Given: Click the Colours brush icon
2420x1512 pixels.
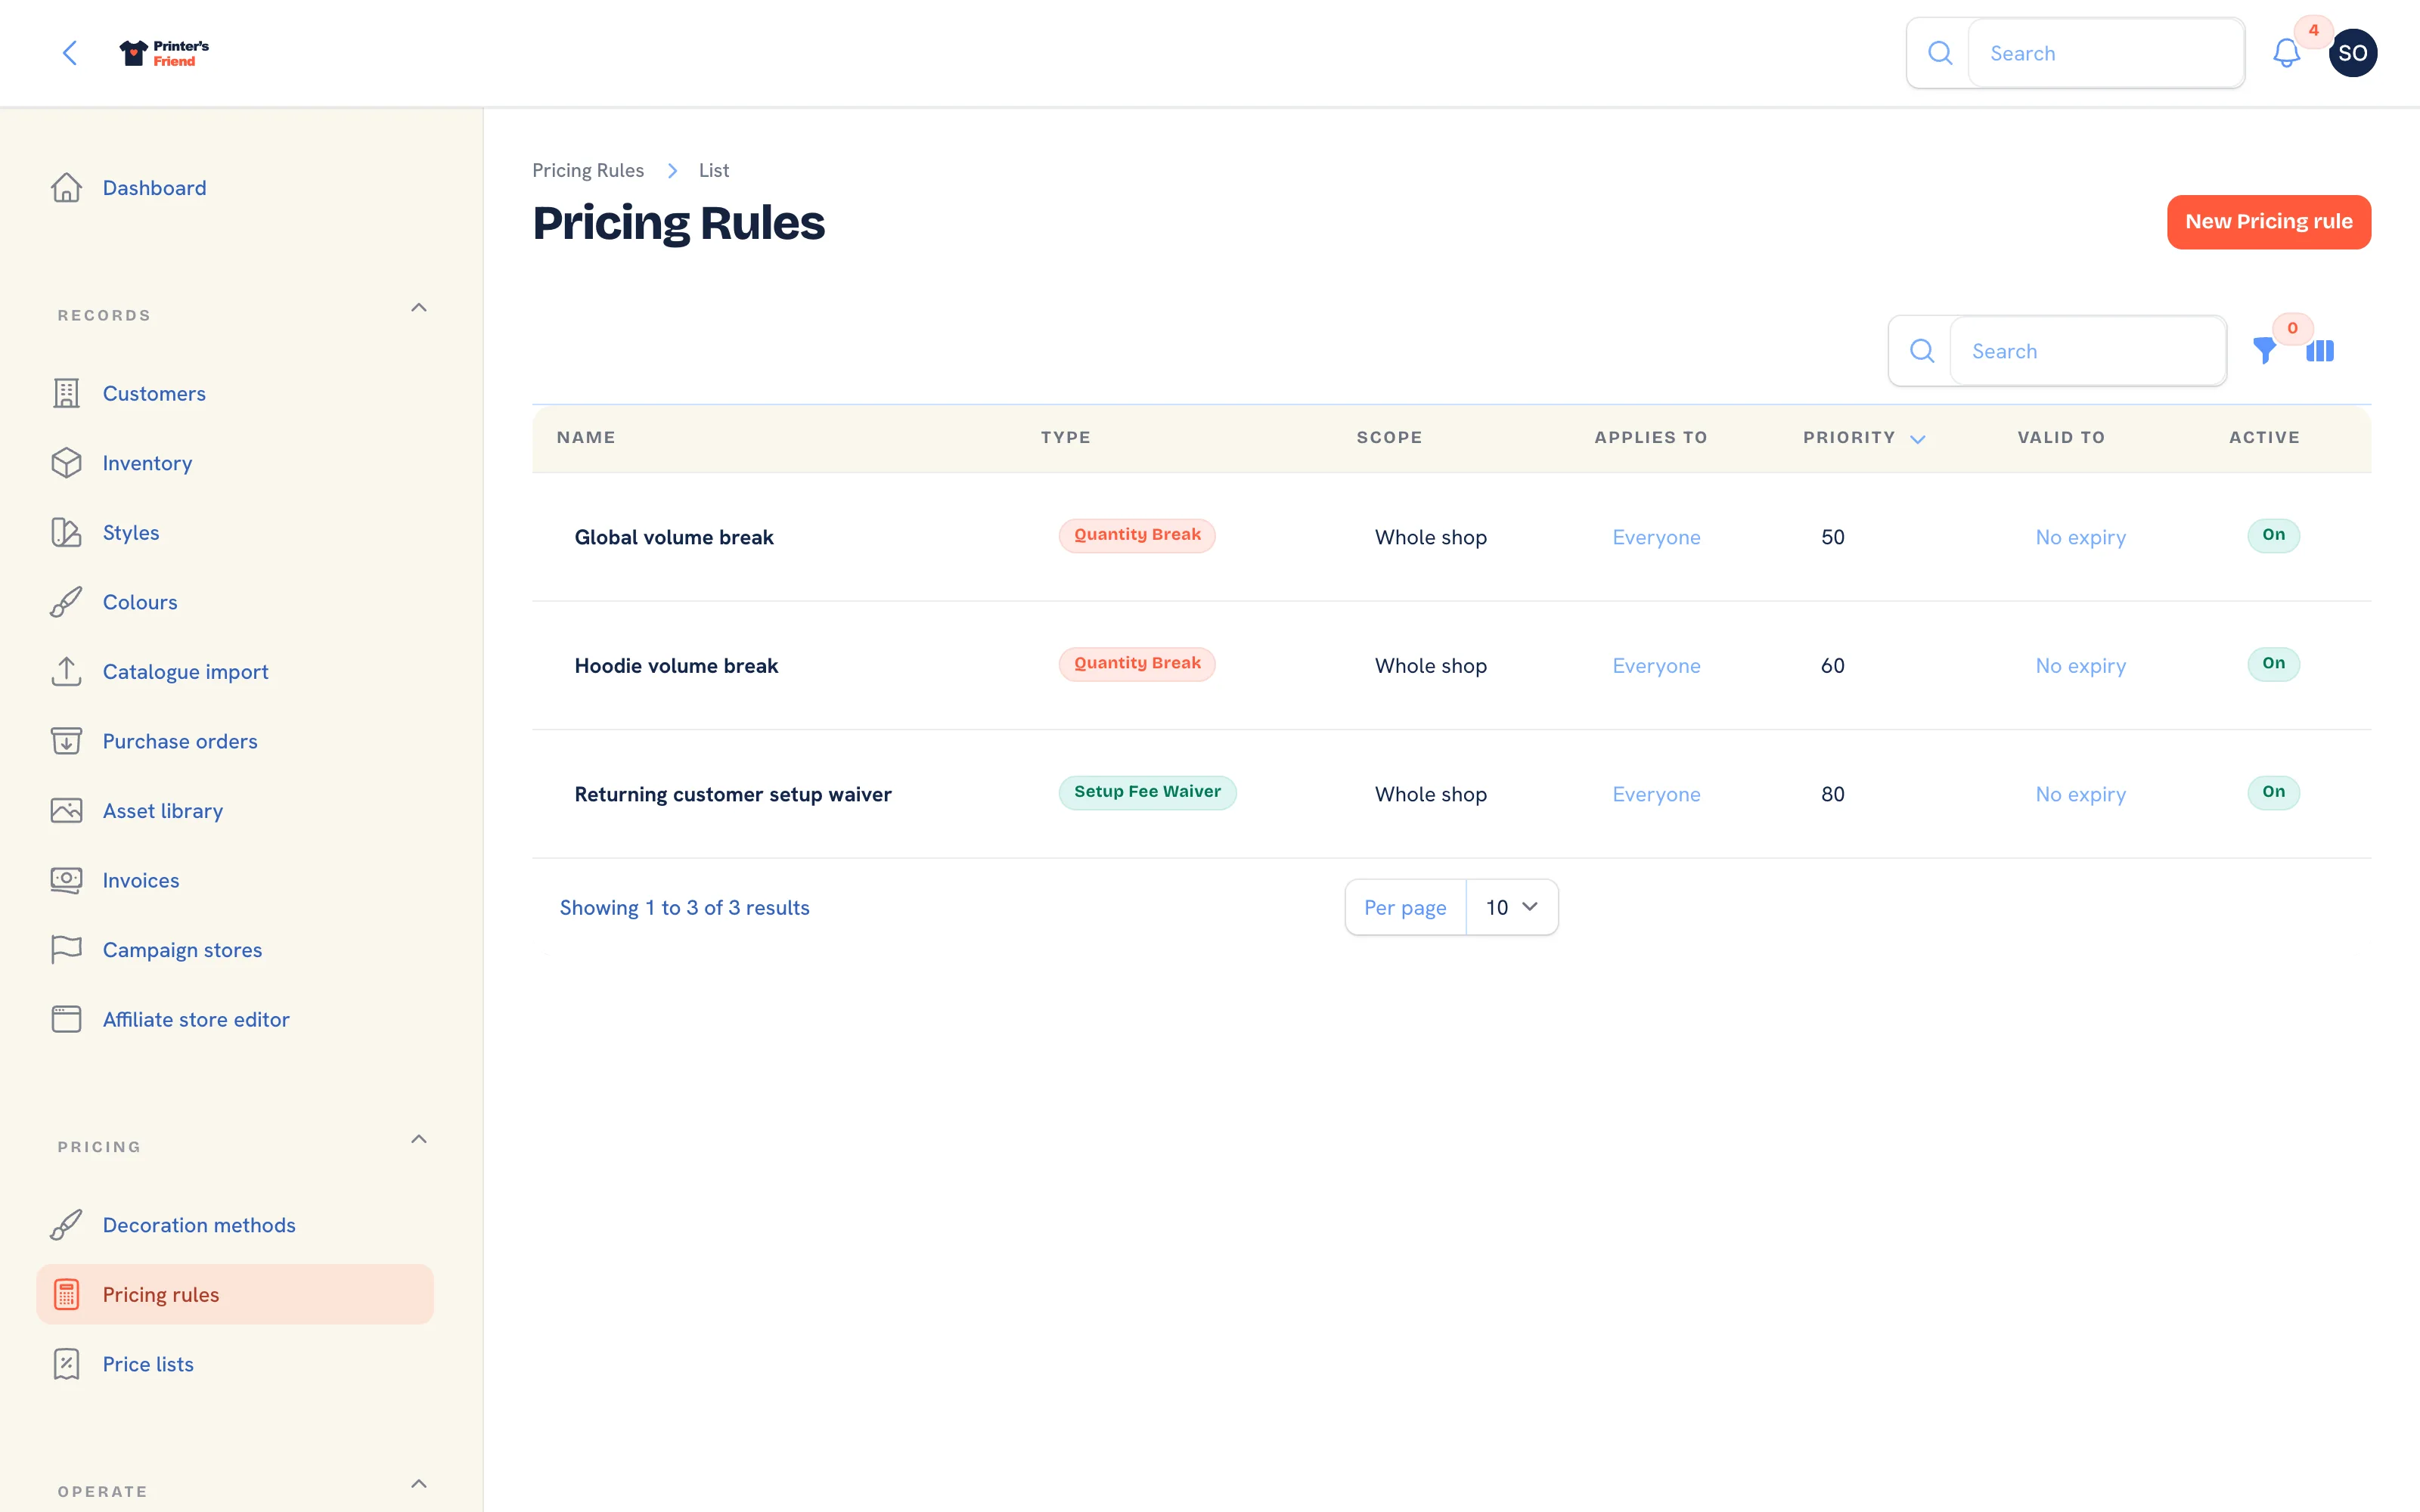Looking at the screenshot, I should click(66, 602).
